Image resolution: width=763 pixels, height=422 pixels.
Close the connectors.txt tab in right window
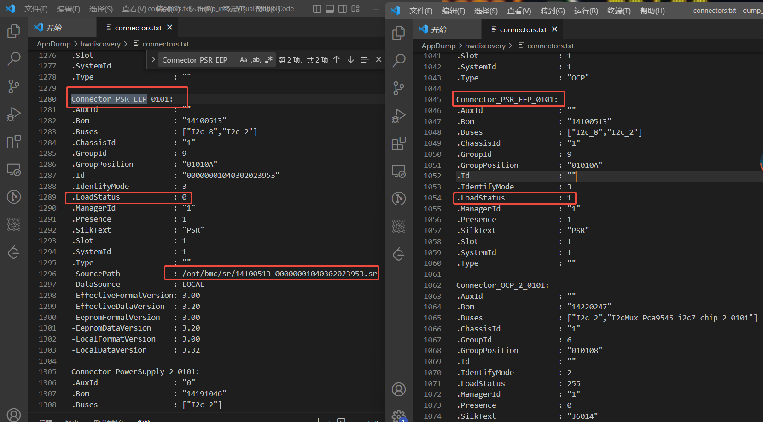point(555,29)
